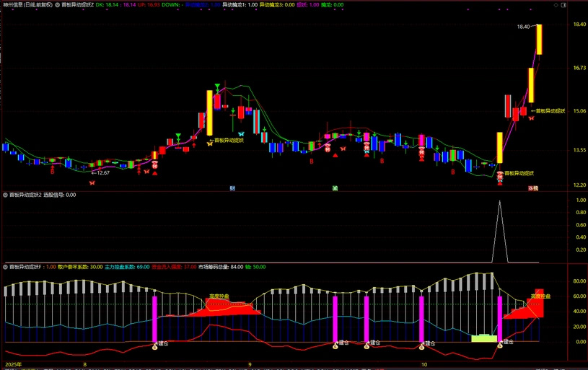The height and width of the screenshot is (370, 588).
Task: Click the light green block in lower panel
Action: click(x=484, y=338)
